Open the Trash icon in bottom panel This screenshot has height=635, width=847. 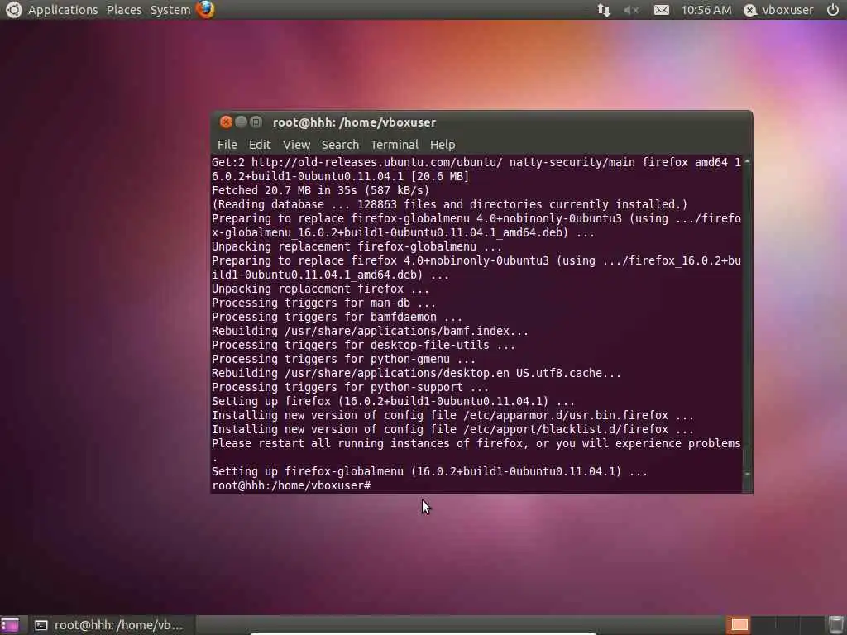tap(836, 625)
